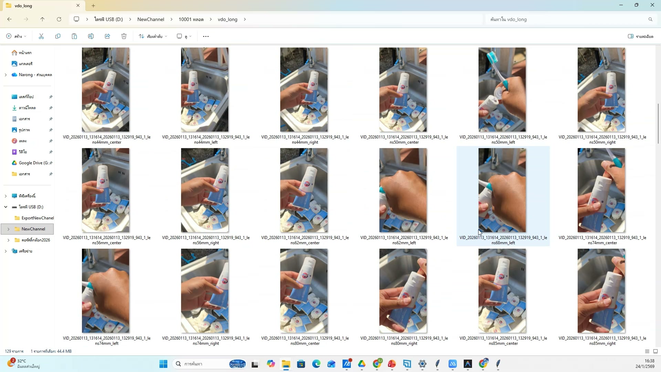661x372 pixels.
Task: Go up one folder with up arrow
Action: [x=42, y=19]
